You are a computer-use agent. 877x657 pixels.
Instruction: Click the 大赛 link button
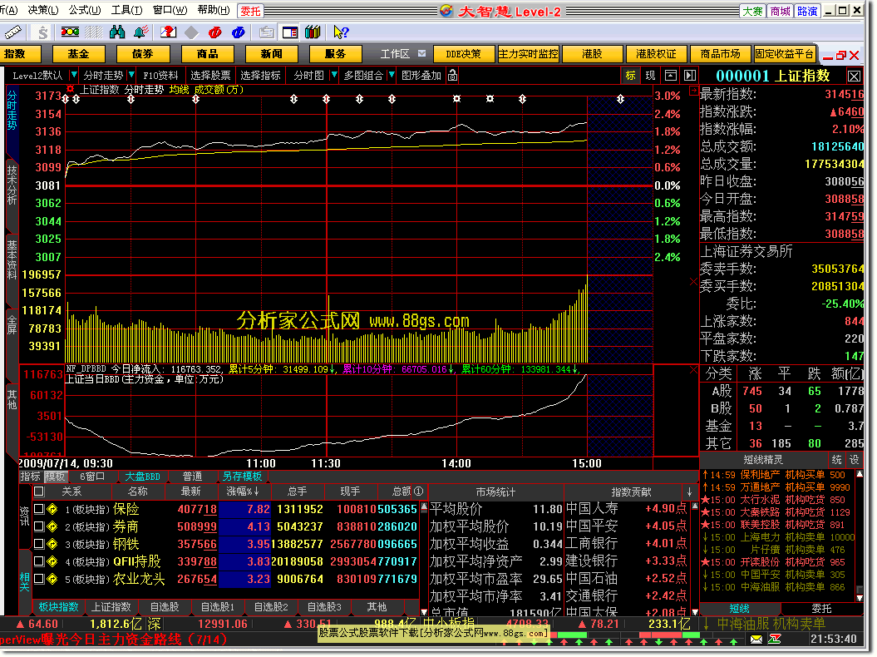pos(753,11)
